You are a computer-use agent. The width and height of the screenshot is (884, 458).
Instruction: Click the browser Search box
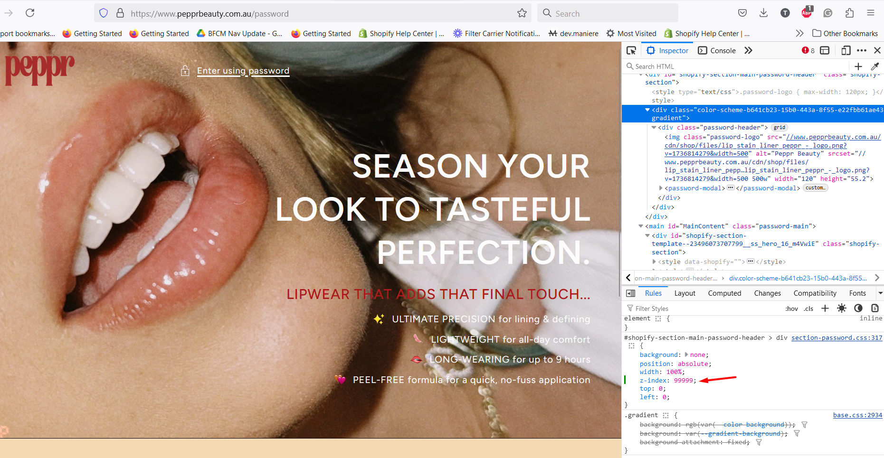pyautogui.click(x=608, y=13)
